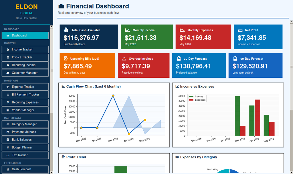Click the green Income legend swatch
Image resolution: width=293 pixels, height=174 pixels.
191,97
